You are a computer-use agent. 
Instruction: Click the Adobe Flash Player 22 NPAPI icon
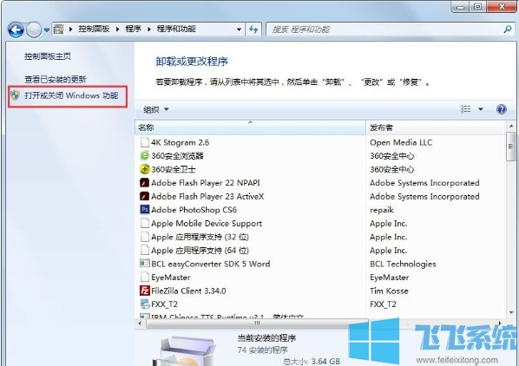[x=145, y=183]
